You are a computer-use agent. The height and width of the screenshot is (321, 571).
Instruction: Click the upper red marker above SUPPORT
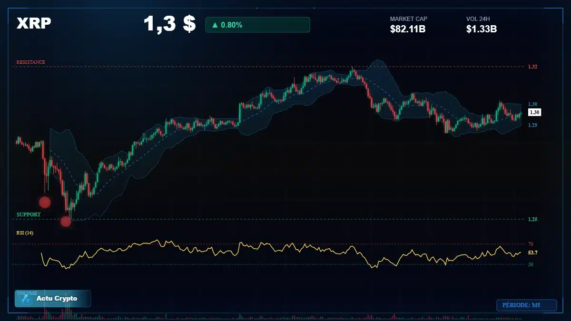[45, 202]
